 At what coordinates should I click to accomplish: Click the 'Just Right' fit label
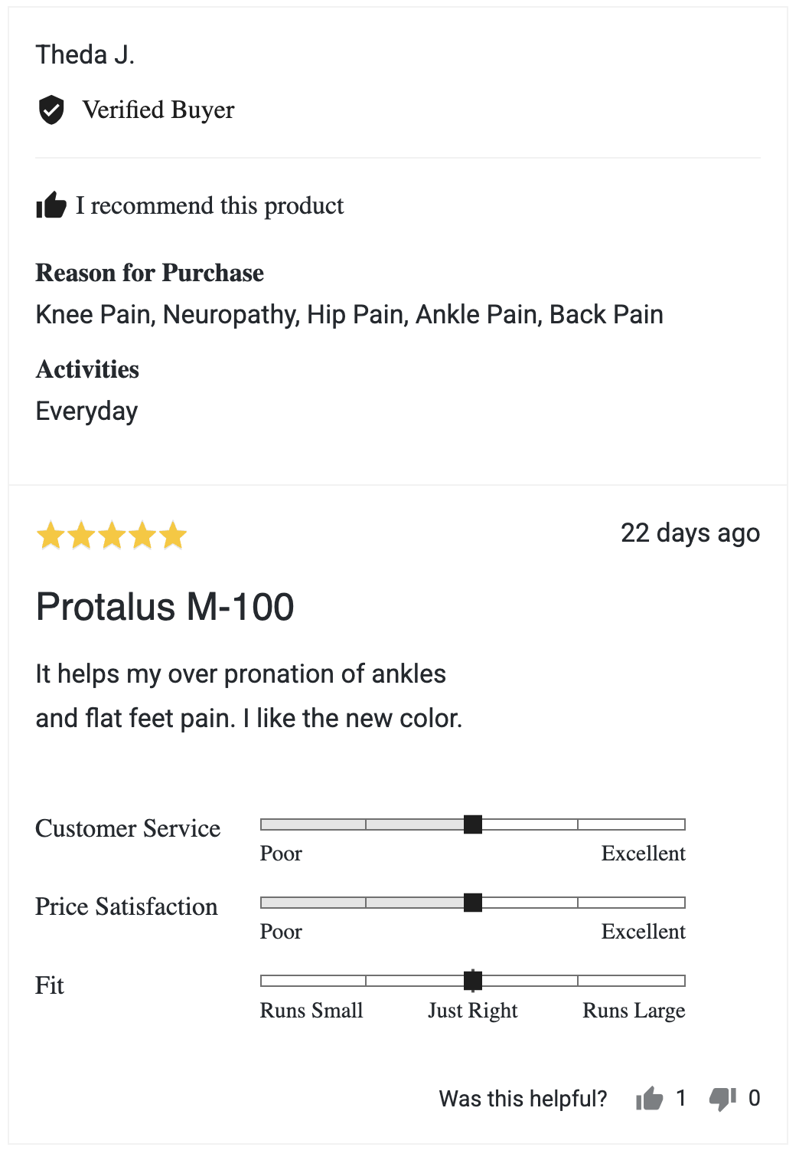point(473,1011)
